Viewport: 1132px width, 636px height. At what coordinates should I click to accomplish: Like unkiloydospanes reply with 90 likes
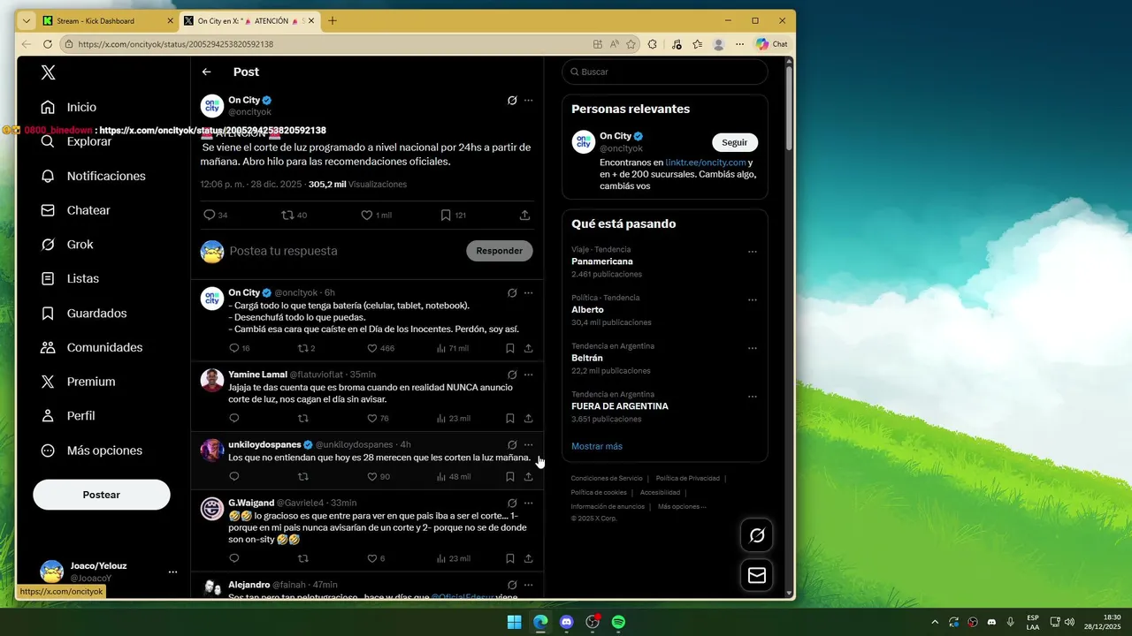[x=372, y=476]
